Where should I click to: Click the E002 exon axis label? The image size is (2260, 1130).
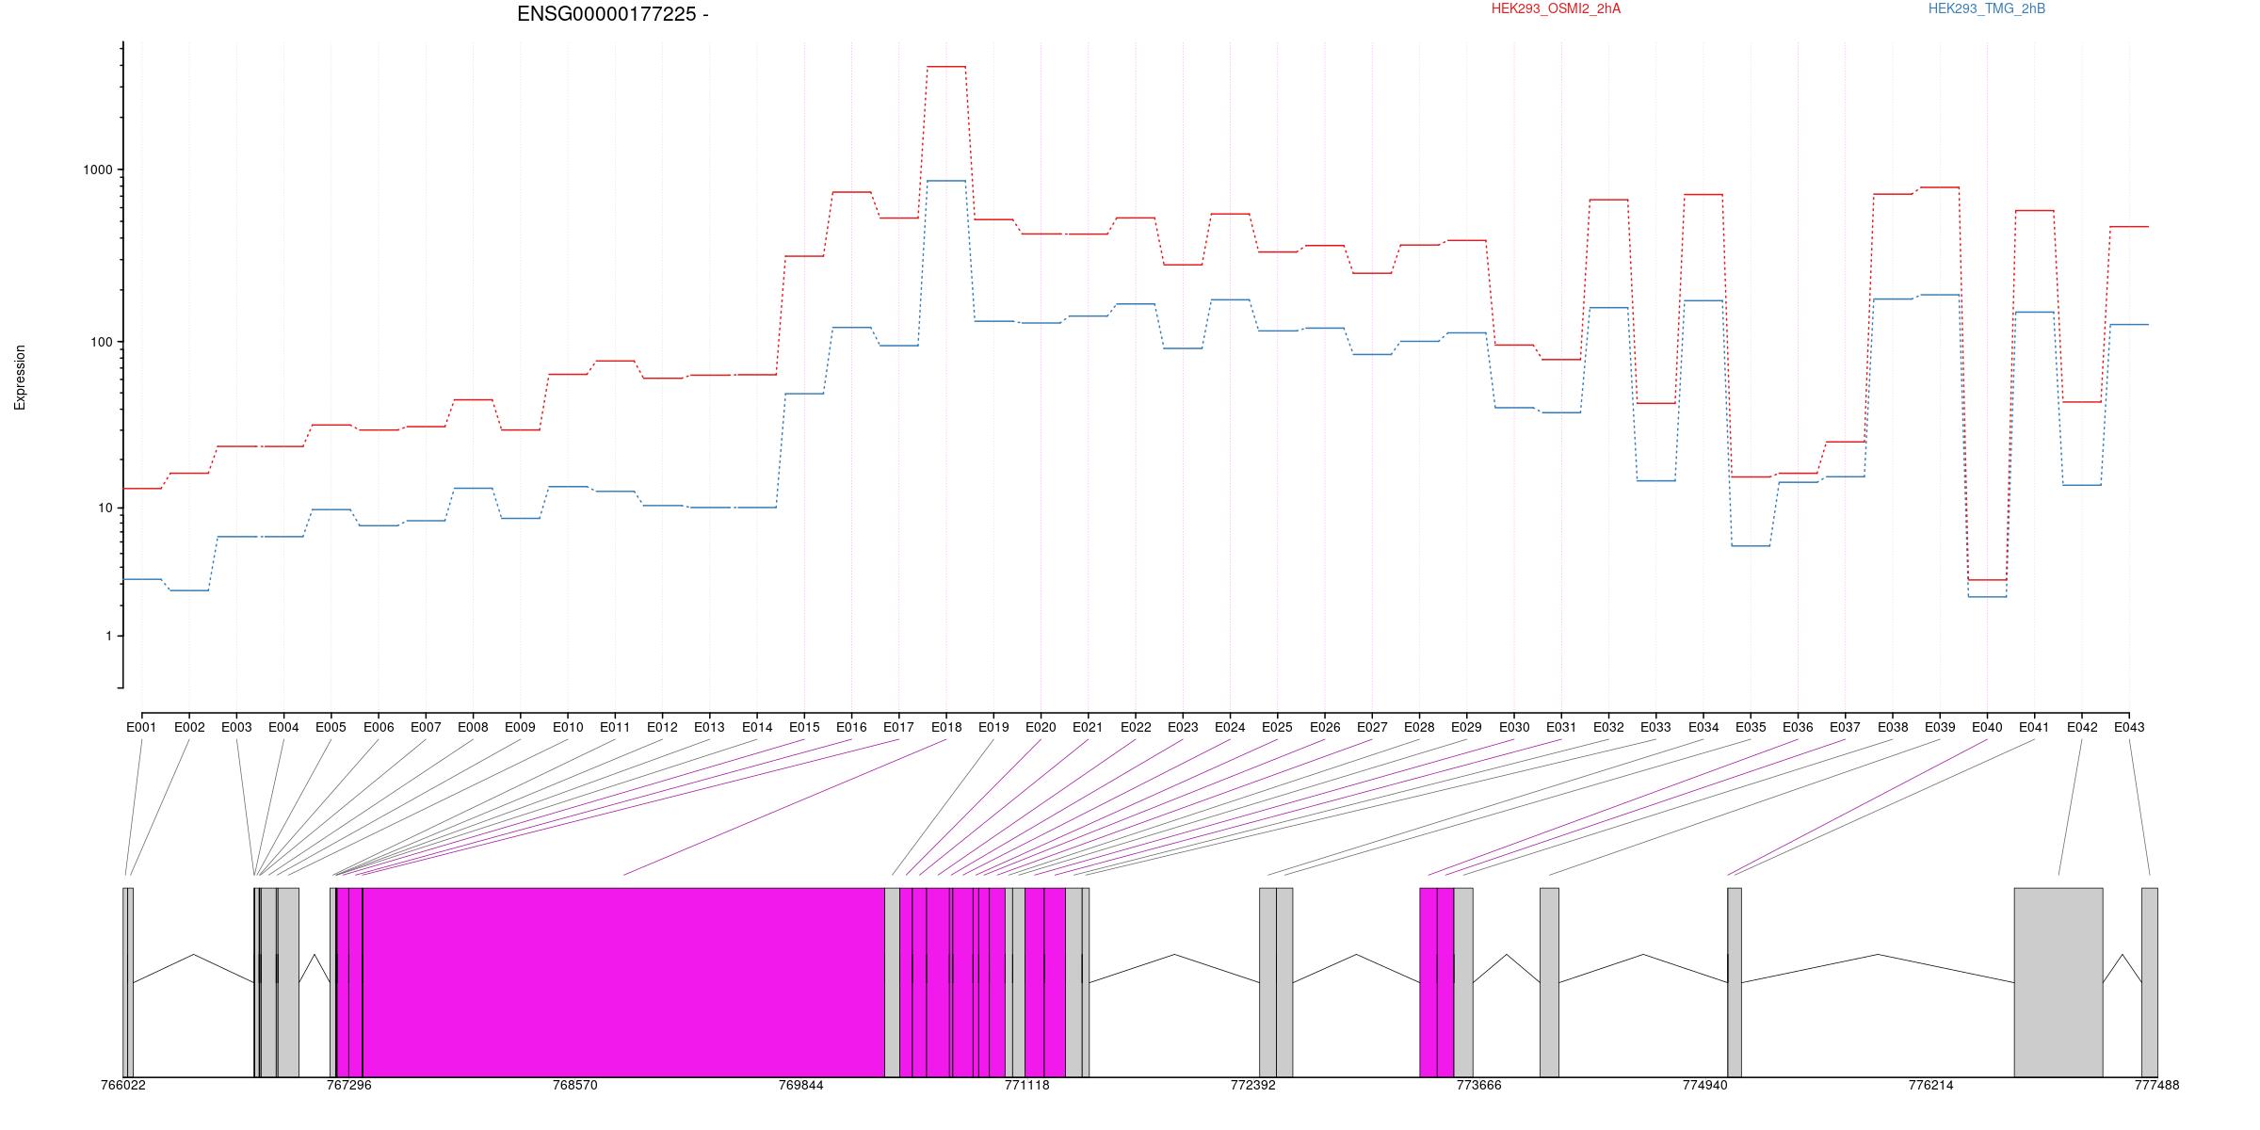189,727
